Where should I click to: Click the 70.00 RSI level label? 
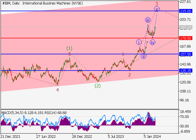point(184,117)
